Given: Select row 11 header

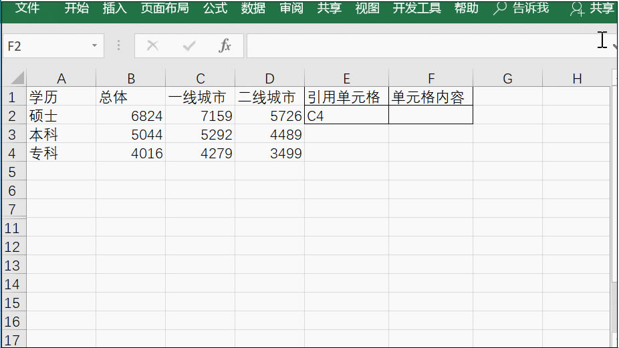Looking at the screenshot, I should [x=14, y=228].
